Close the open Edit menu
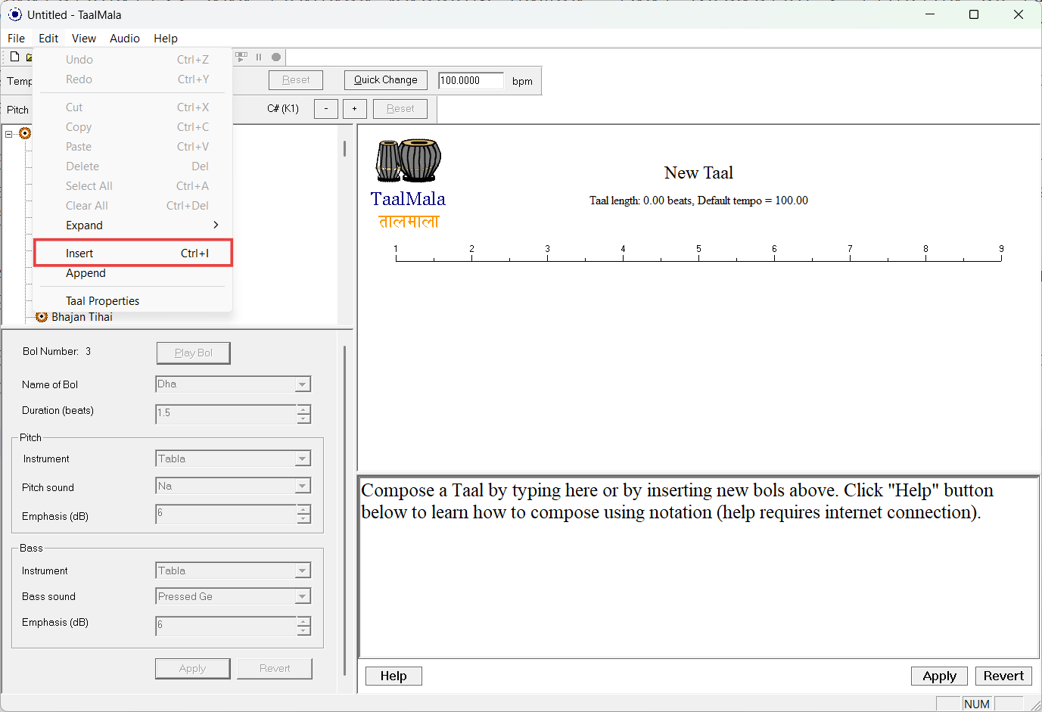1042x712 pixels. tap(48, 39)
